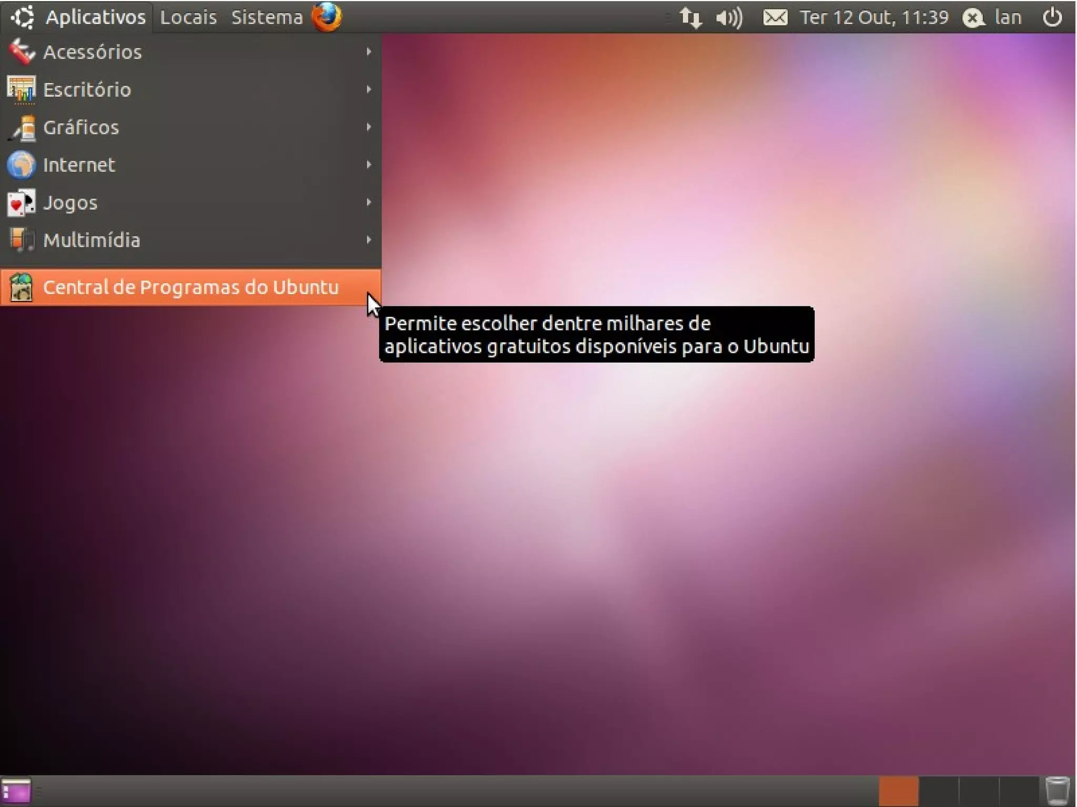Open the Trash in bottom panel
Viewport: 1077px width, 807px height.
click(x=1057, y=791)
